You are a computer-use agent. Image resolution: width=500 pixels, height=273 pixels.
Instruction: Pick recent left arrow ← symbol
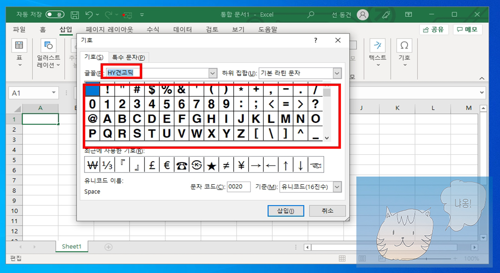pos(271,165)
